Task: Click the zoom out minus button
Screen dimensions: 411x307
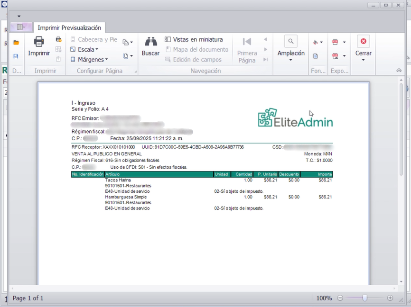Action: click(x=340, y=298)
